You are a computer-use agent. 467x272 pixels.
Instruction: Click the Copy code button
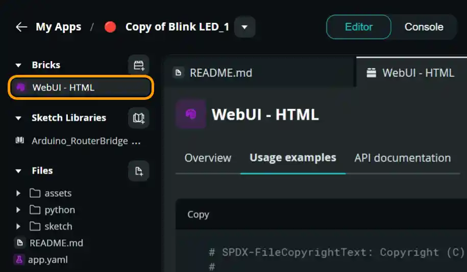click(x=198, y=214)
